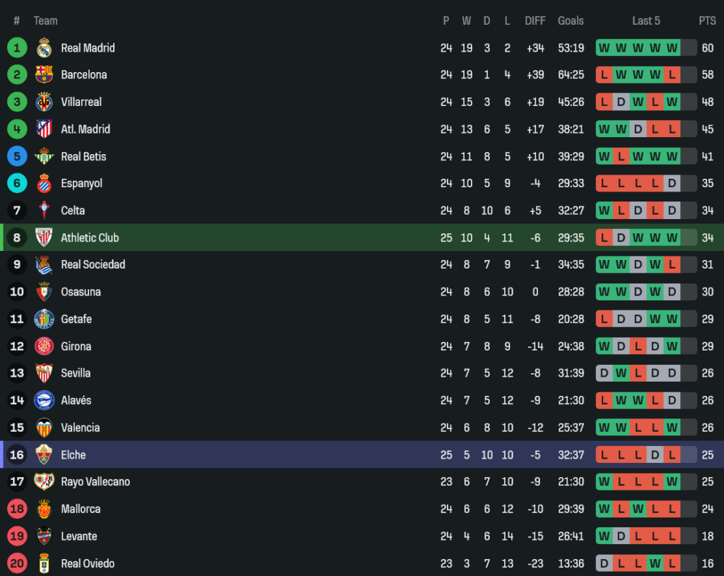Sort table by PTS column header
This screenshot has height=576, width=724.
(x=707, y=21)
